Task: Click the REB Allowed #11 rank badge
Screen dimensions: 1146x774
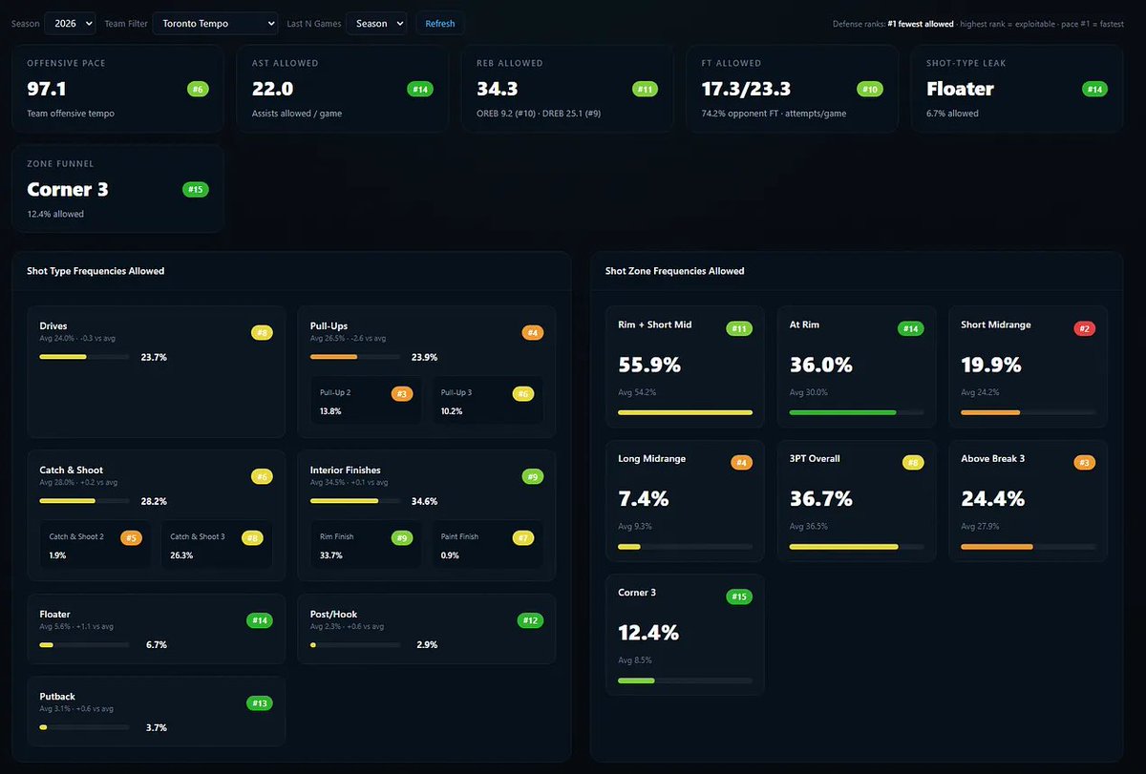Action: pyautogui.click(x=645, y=89)
